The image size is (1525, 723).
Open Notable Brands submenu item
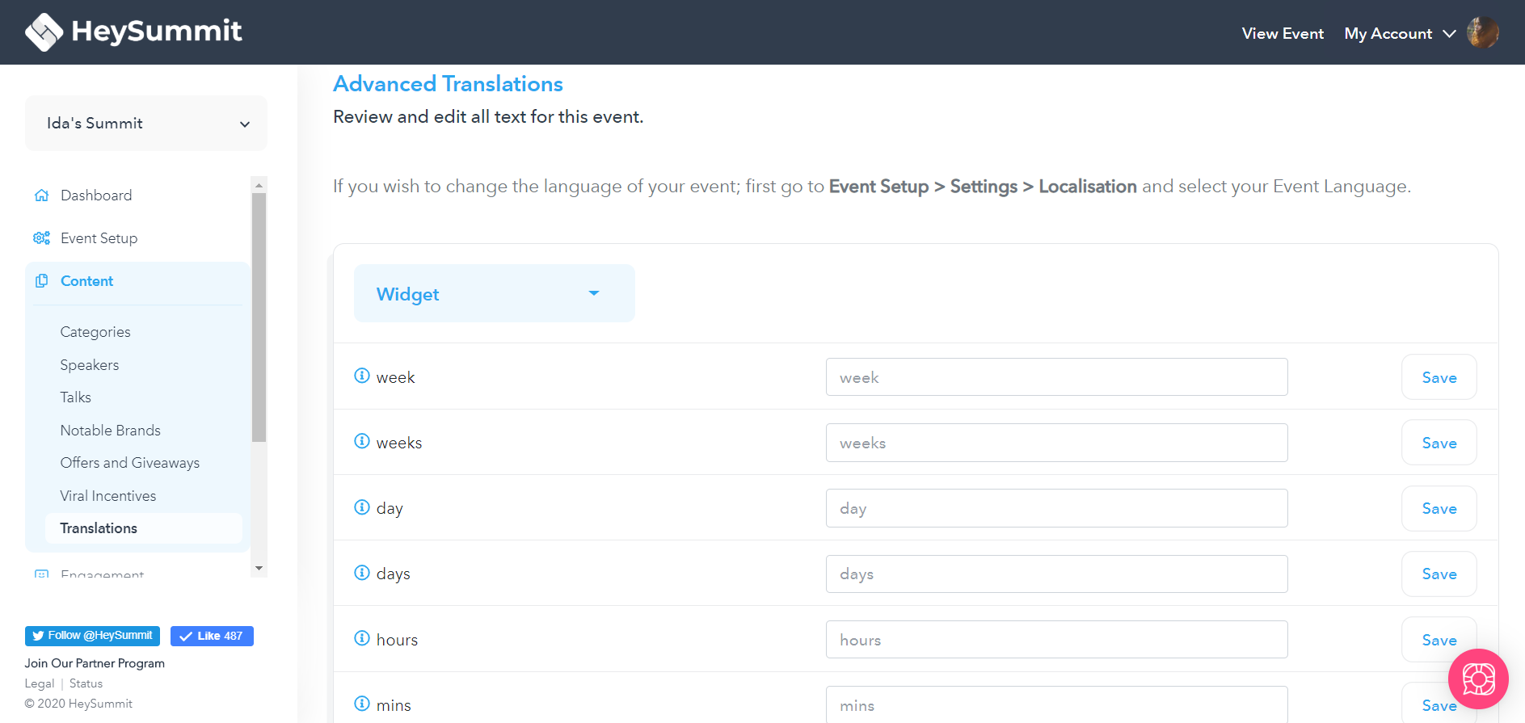(110, 431)
